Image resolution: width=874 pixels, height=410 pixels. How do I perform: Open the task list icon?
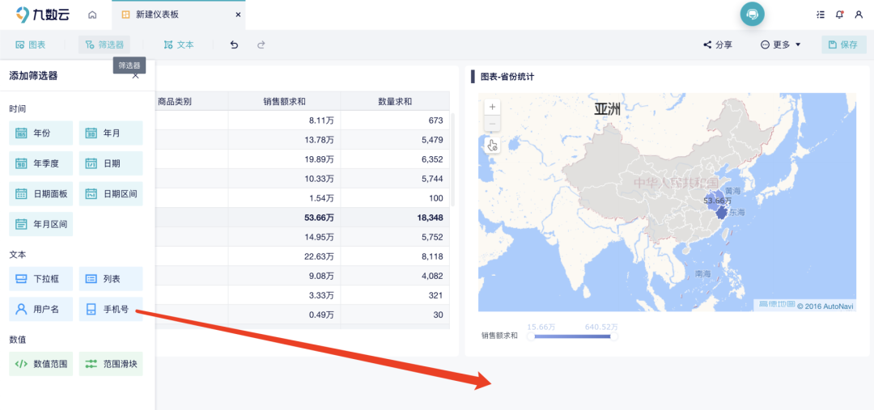(820, 15)
